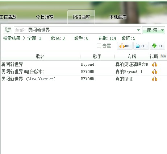This screenshot has width=167, height=154.
Task: Click the headphone icon for 勇闯新世界 first row
Action: 155,64
